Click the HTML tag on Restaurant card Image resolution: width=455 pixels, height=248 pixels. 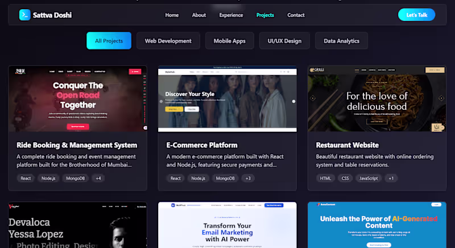(x=325, y=178)
